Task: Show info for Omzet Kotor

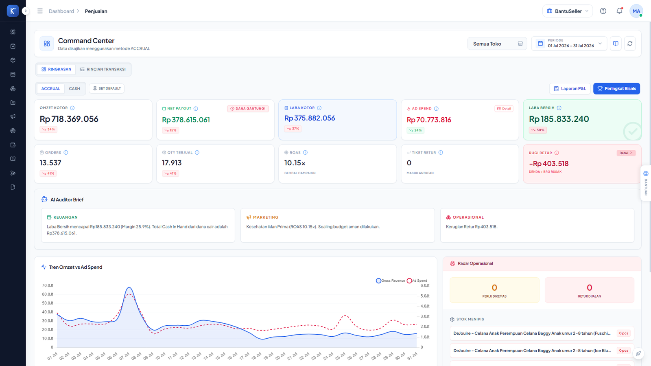Action: coord(72,108)
